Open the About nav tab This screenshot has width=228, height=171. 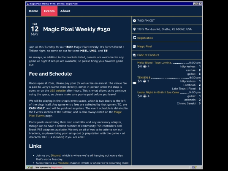pos(65,11)
